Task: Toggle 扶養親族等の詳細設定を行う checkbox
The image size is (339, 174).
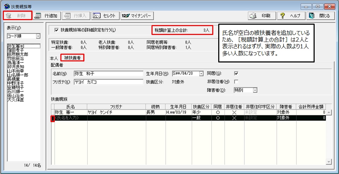Action: [x=56, y=30]
